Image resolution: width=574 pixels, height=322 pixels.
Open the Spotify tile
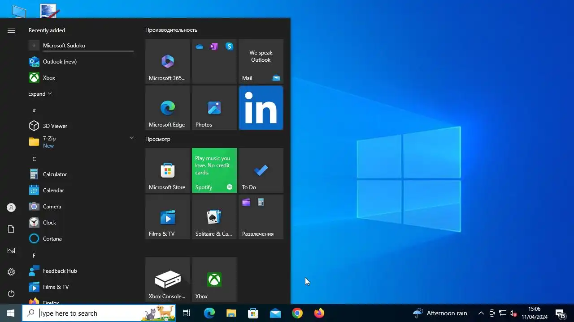point(214,170)
